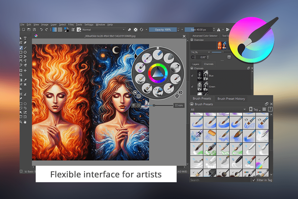Image resolution: width=298 pixels, height=199 pixels.
Task: Toggle horizontal mirror tool
Action: pos(219,30)
